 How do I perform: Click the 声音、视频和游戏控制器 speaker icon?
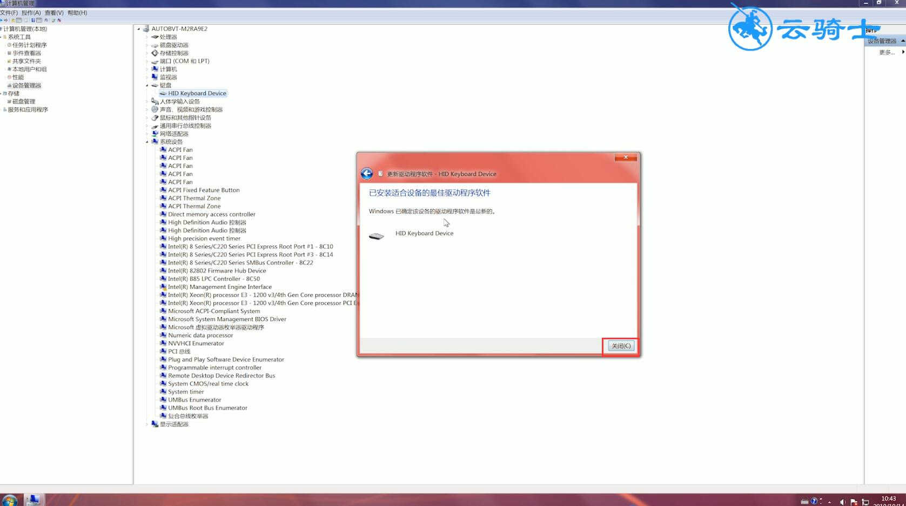(x=155, y=110)
